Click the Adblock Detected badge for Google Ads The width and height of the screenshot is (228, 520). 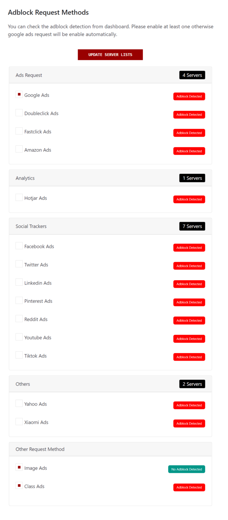click(x=189, y=96)
